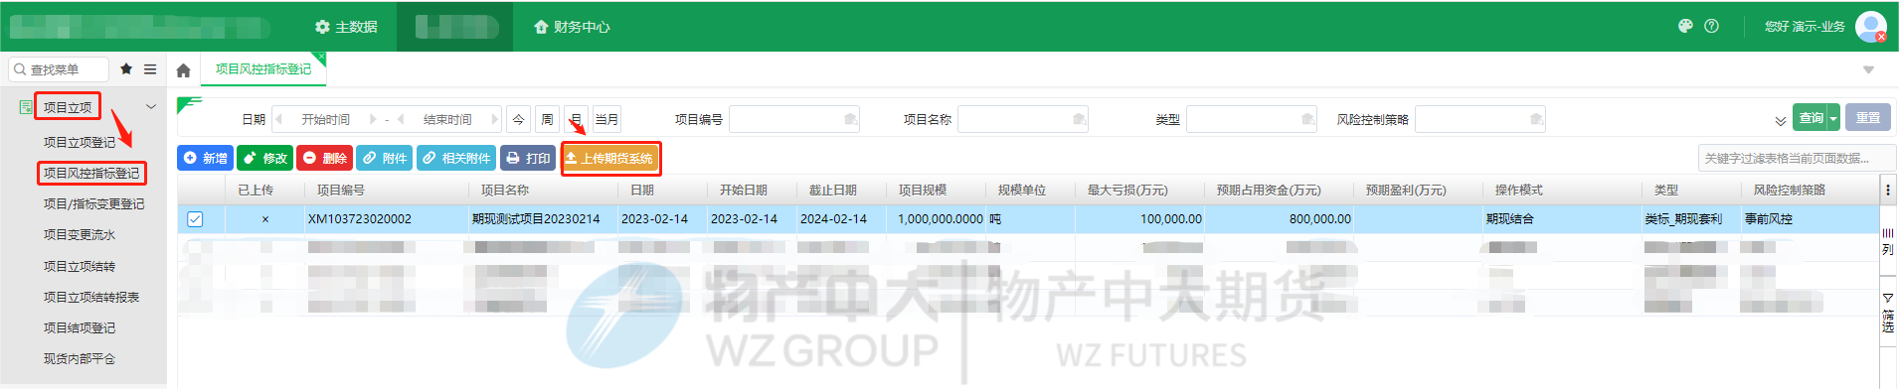This screenshot has width=1899, height=389.
Task: Open 项目变更流水 menu item
Action: click(80, 235)
